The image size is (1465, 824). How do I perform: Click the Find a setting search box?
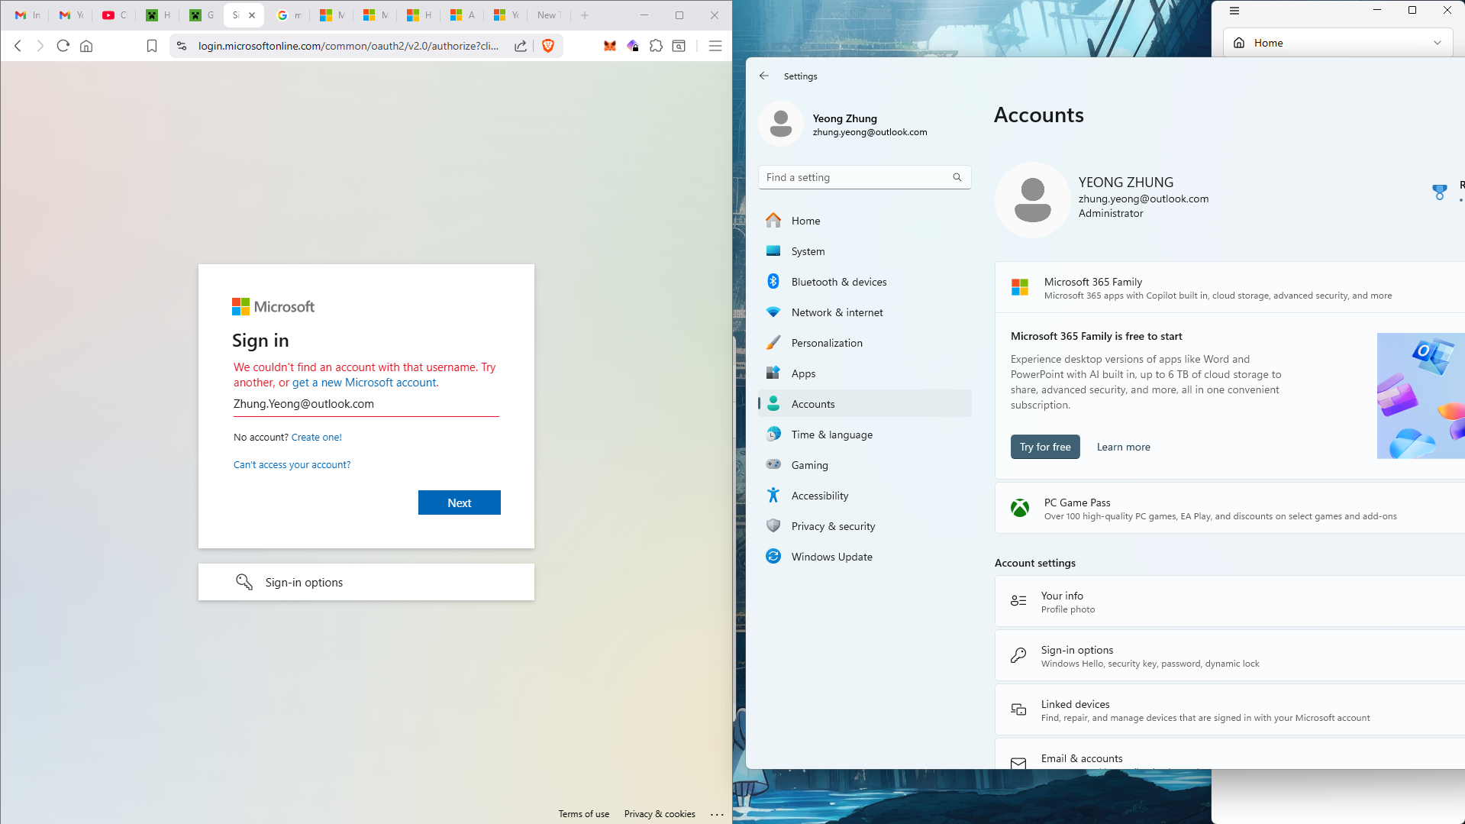[x=865, y=177]
